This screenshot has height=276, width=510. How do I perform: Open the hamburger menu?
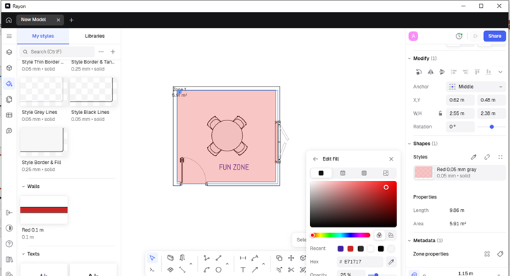coord(9,36)
